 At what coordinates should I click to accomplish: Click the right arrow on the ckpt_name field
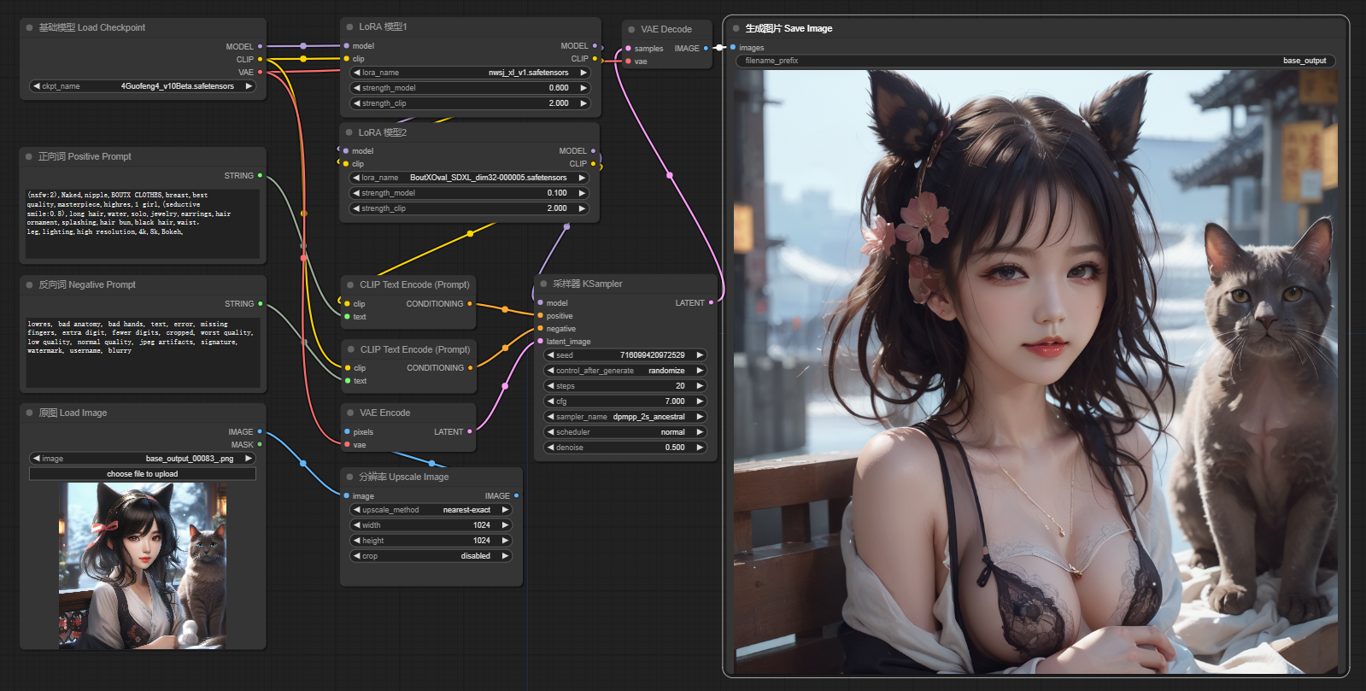pyautogui.click(x=249, y=86)
